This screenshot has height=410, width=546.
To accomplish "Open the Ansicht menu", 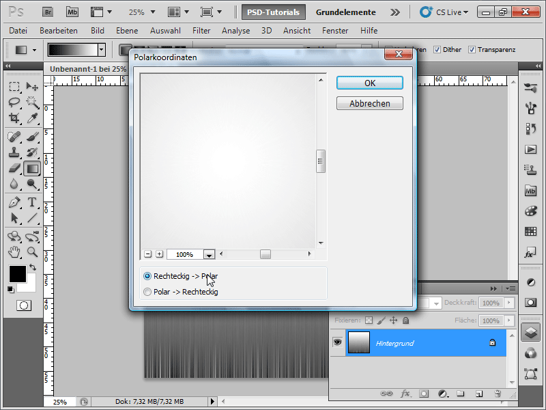I will pyautogui.click(x=297, y=31).
